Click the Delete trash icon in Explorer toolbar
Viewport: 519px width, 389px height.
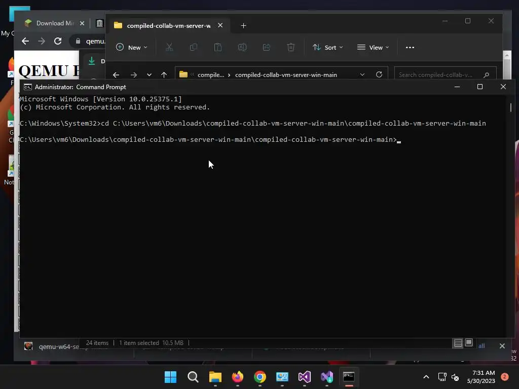pyautogui.click(x=290, y=47)
